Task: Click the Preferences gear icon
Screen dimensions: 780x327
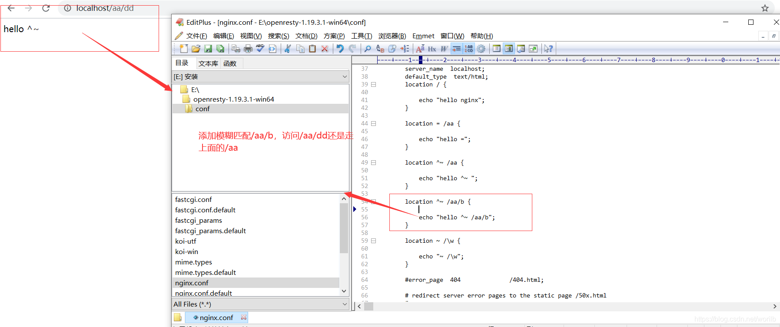Action: [x=481, y=49]
